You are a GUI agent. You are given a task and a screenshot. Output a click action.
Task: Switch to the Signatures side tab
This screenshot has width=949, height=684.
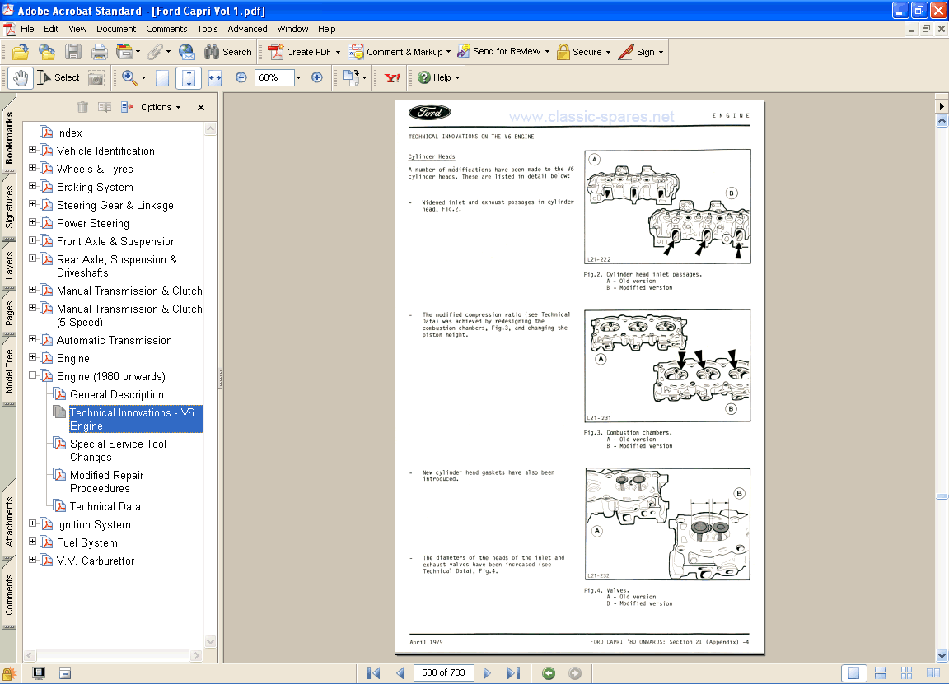click(x=9, y=207)
